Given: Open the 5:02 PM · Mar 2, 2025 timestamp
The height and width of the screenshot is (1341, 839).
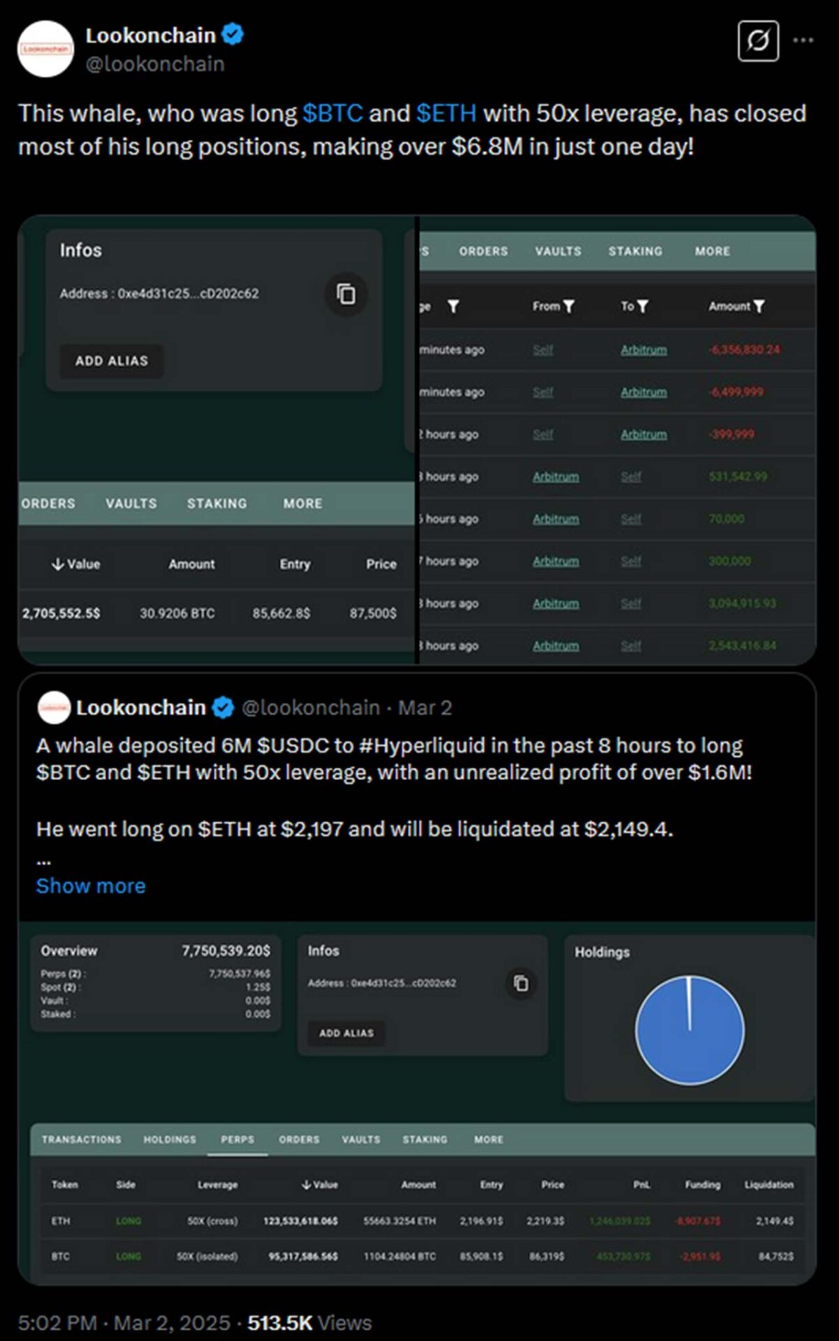Looking at the screenshot, I should pos(124,1322).
